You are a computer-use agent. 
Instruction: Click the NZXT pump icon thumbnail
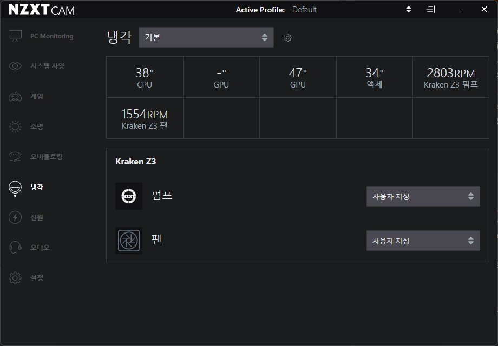pyautogui.click(x=129, y=196)
